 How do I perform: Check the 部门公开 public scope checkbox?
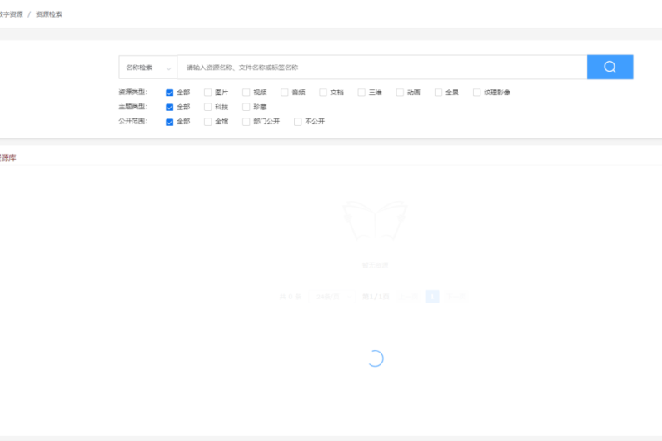coord(246,122)
